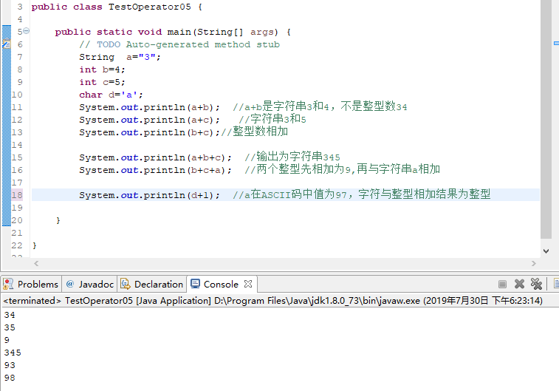Viewport: 559px width, 391px height.
Task: Click the comment '//整型数相加'
Action: coord(254,132)
